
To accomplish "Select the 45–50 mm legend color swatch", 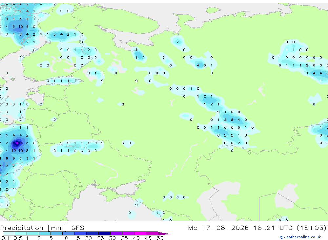I will click(x=152, y=233).
